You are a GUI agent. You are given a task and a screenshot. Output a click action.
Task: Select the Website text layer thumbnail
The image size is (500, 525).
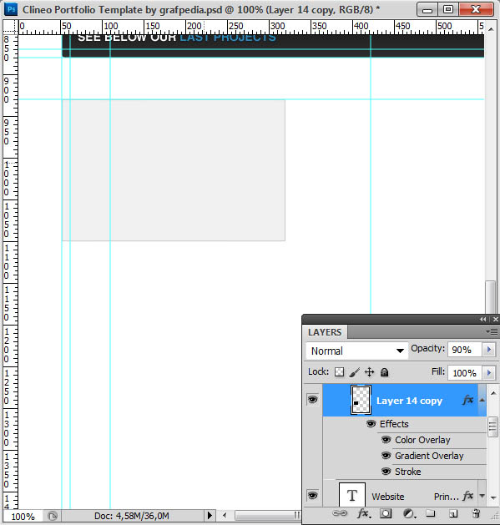[x=352, y=494]
